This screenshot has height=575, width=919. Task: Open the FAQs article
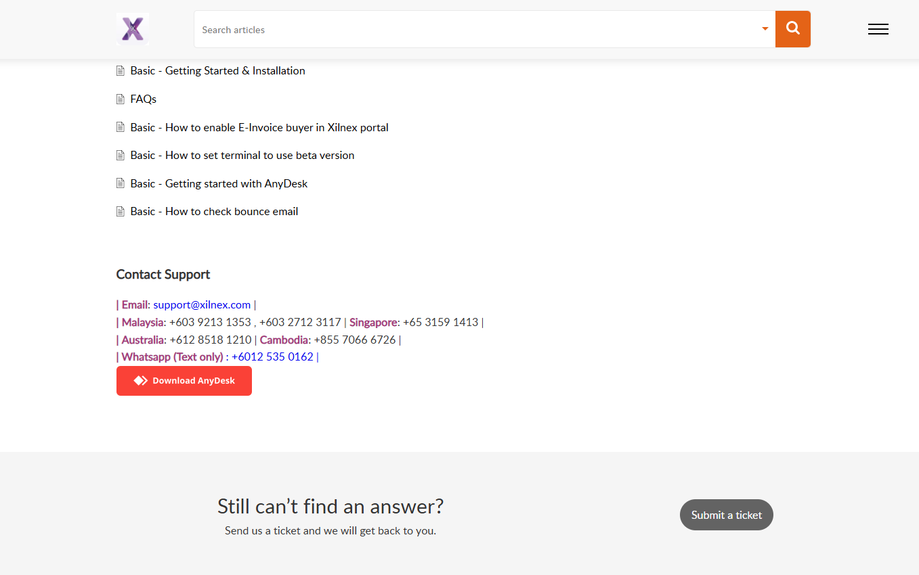144,99
